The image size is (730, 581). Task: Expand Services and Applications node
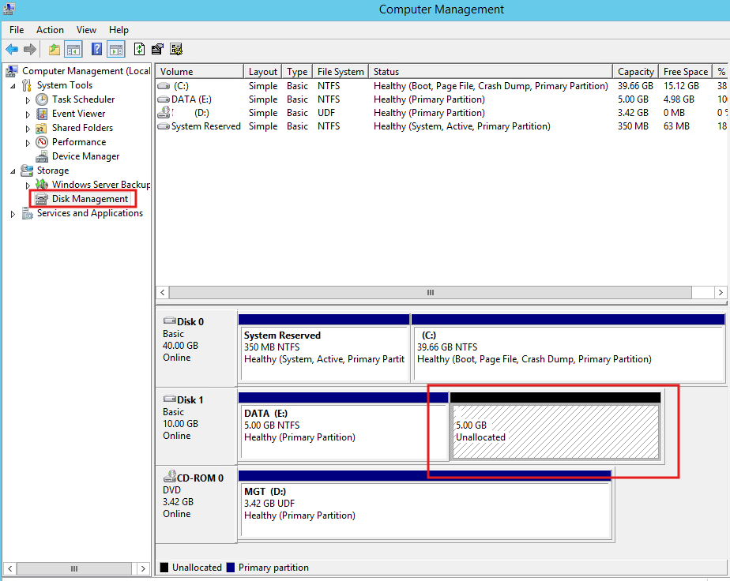pos(13,214)
